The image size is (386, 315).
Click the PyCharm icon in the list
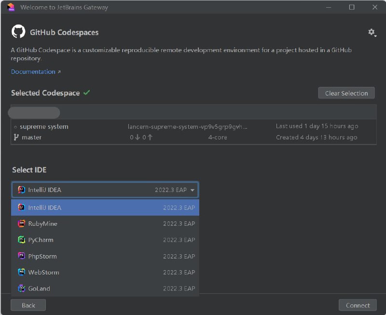click(21, 240)
